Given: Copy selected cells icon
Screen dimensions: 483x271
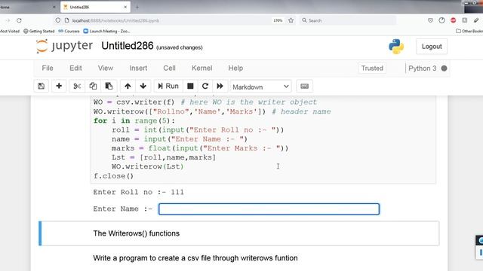Looking at the screenshot, I should tap(93, 87).
